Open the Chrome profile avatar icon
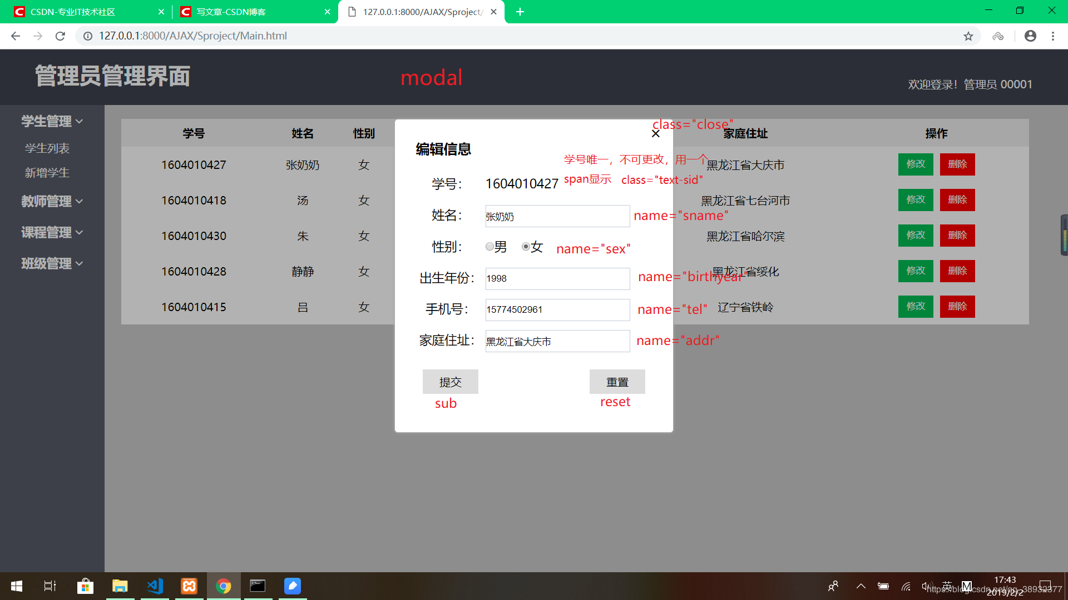Viewport: 1068px width, 600px height. (x=1030, y=36)
